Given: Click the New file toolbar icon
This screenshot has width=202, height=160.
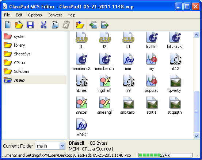Looking at the screenshot, I should tap(8, 25).
